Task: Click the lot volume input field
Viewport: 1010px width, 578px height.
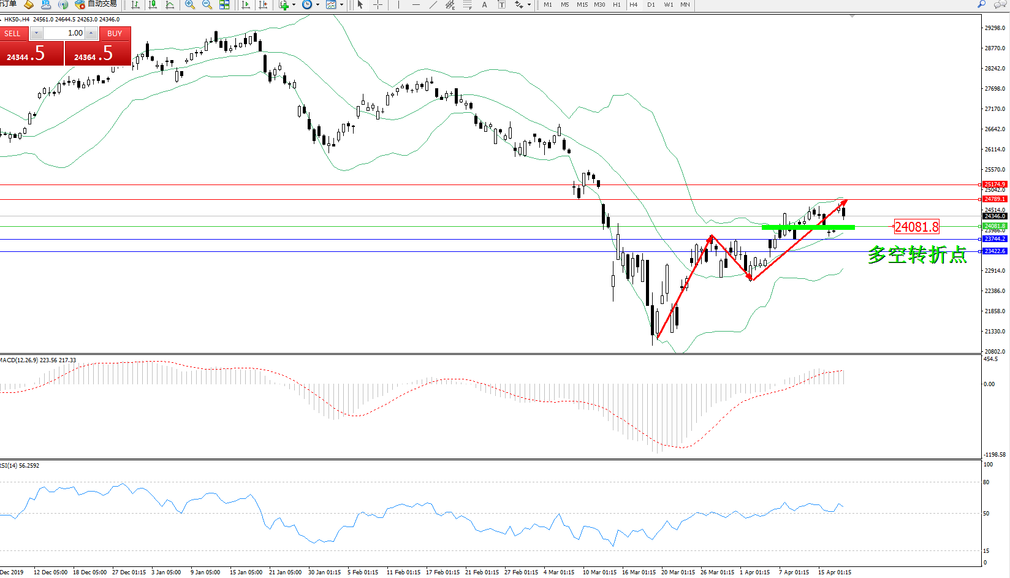Action: 64,33
